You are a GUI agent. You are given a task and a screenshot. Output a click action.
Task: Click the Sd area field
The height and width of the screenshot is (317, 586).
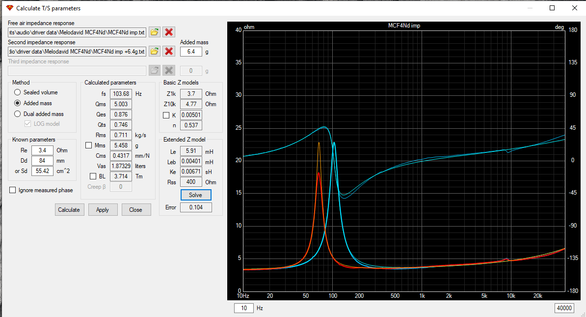click(x=42, y=171)
